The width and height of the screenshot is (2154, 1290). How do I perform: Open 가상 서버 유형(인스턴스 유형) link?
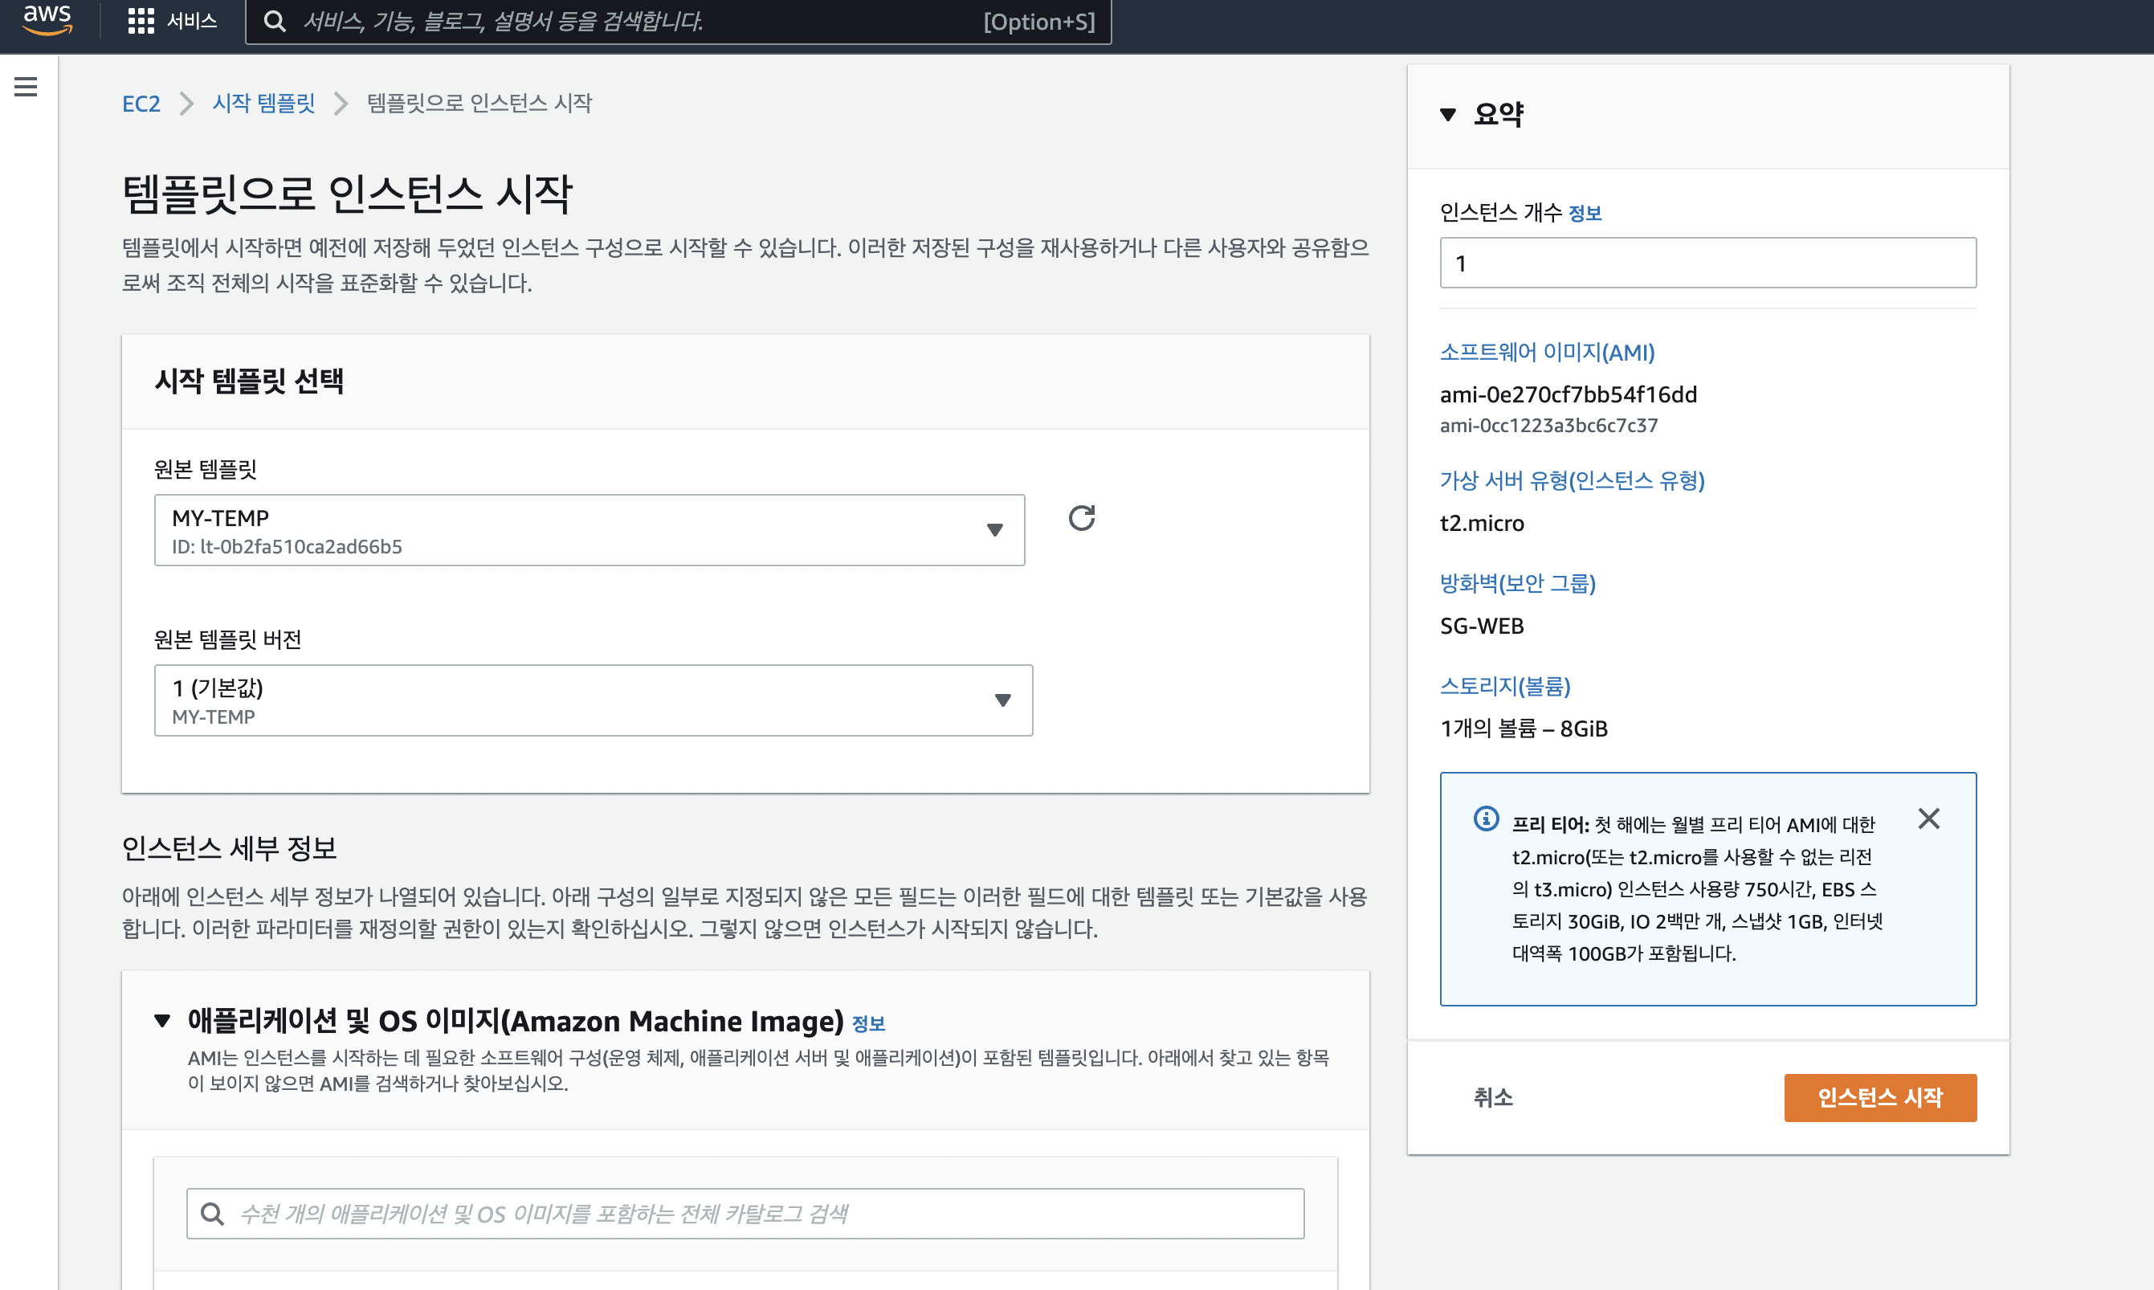(1572, 480)
